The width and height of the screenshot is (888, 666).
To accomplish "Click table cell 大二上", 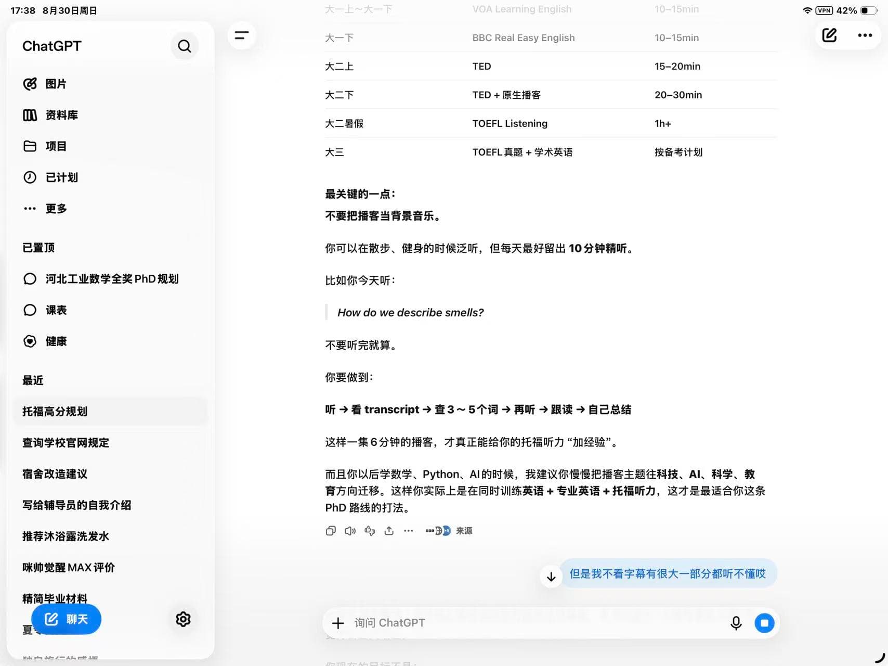I will [339, 66].
